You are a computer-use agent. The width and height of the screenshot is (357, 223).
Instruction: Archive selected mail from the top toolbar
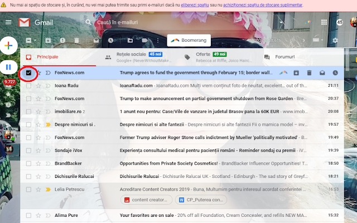[48, 41]
